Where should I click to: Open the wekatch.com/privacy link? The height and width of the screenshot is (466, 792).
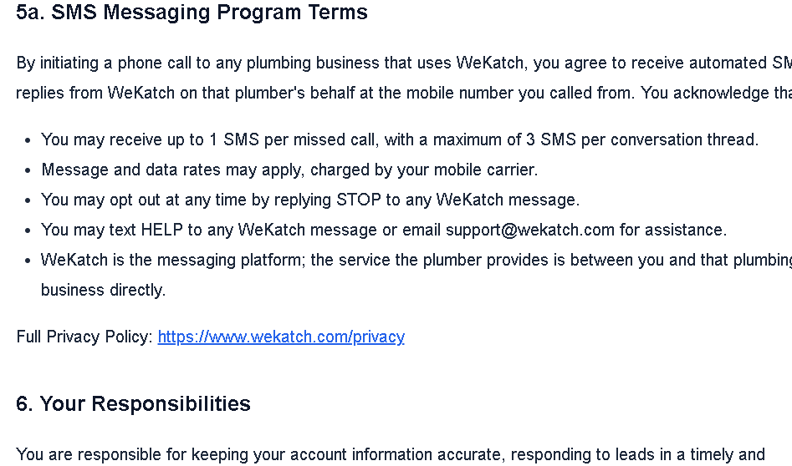click(281, 337)
